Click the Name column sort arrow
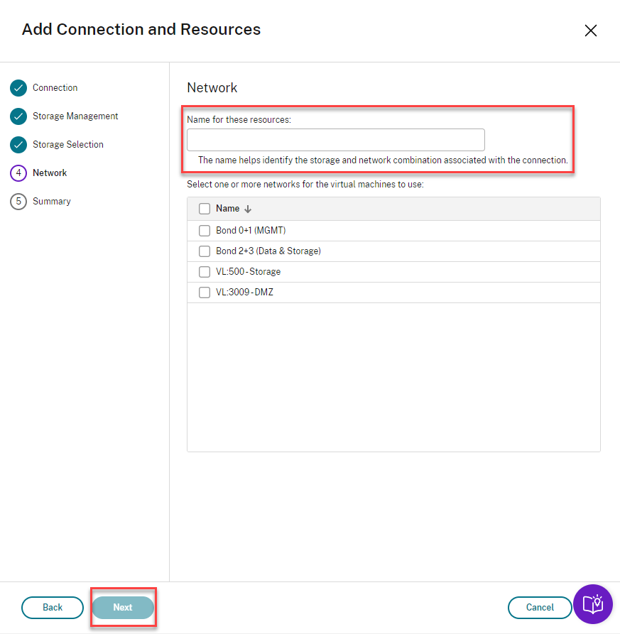The height and width of the screenshot is (634, 620). (x=248, y=209)
